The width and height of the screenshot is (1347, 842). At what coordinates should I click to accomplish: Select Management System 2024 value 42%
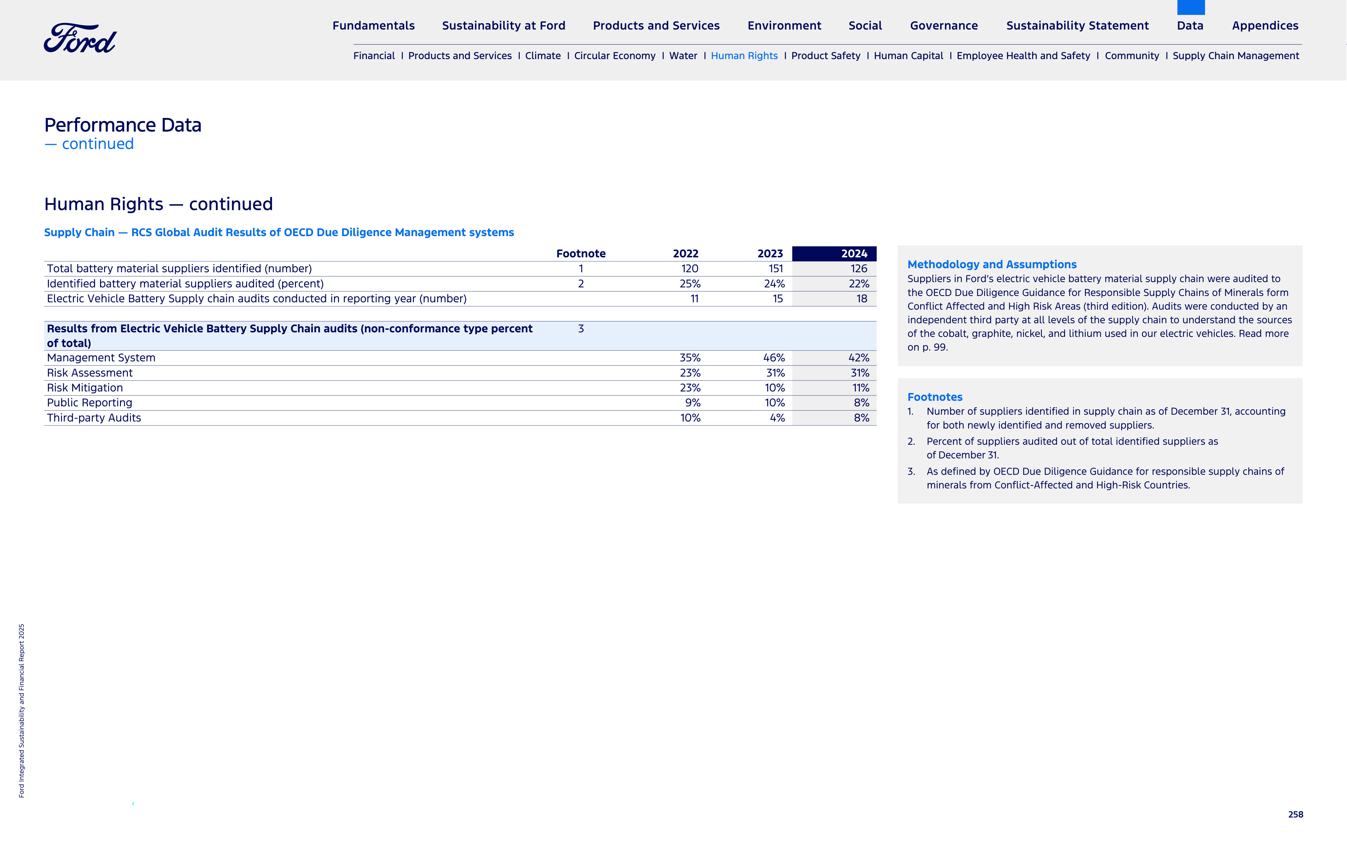click(x=859, y=358)
